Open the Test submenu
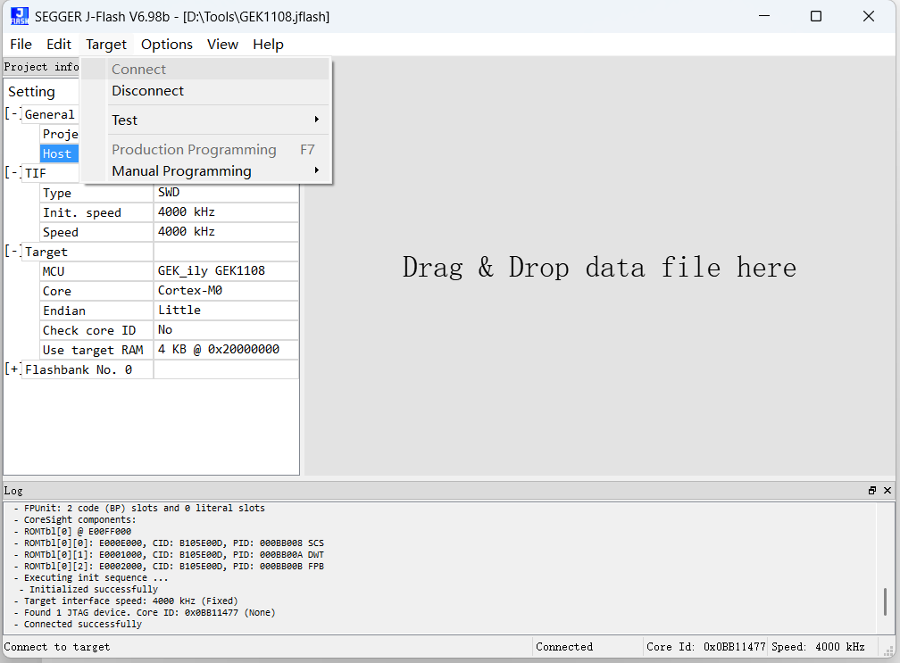Screen dimensions: 900x663 pos(206,120)
